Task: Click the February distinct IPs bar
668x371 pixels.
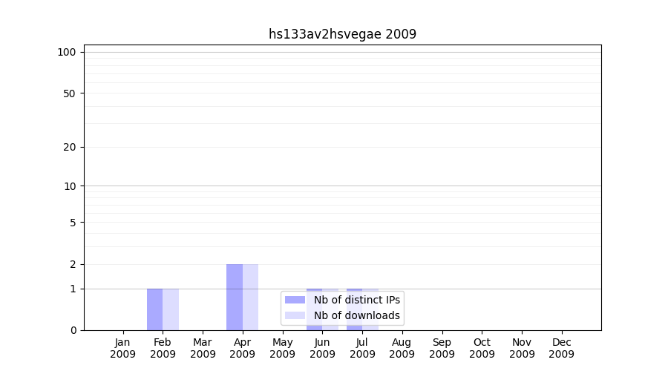Action: [x=154, y=309]
